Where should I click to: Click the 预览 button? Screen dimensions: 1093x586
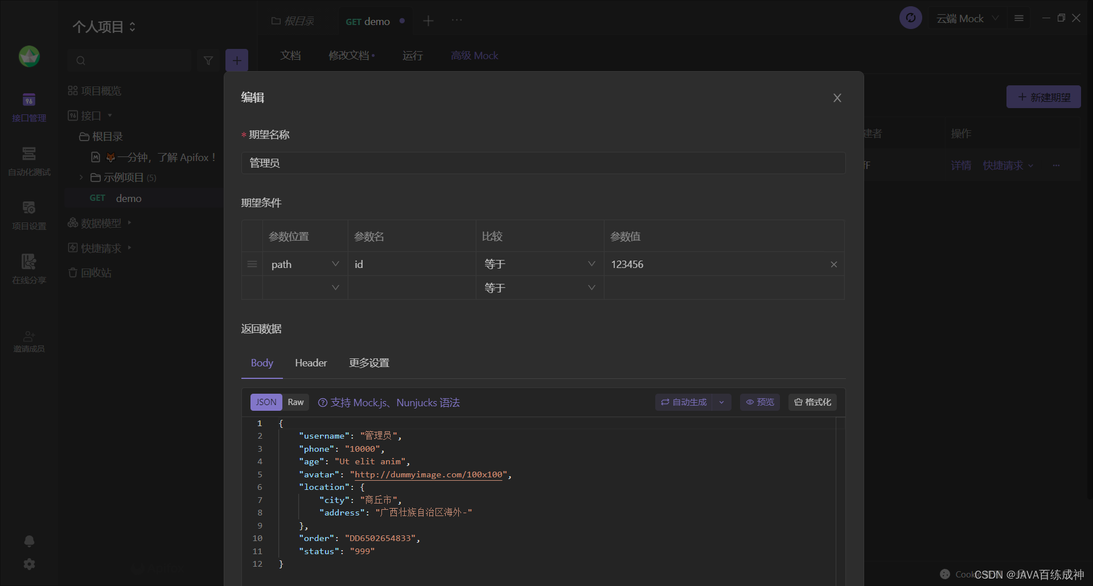pyautogui.click(x=760, y=402)
